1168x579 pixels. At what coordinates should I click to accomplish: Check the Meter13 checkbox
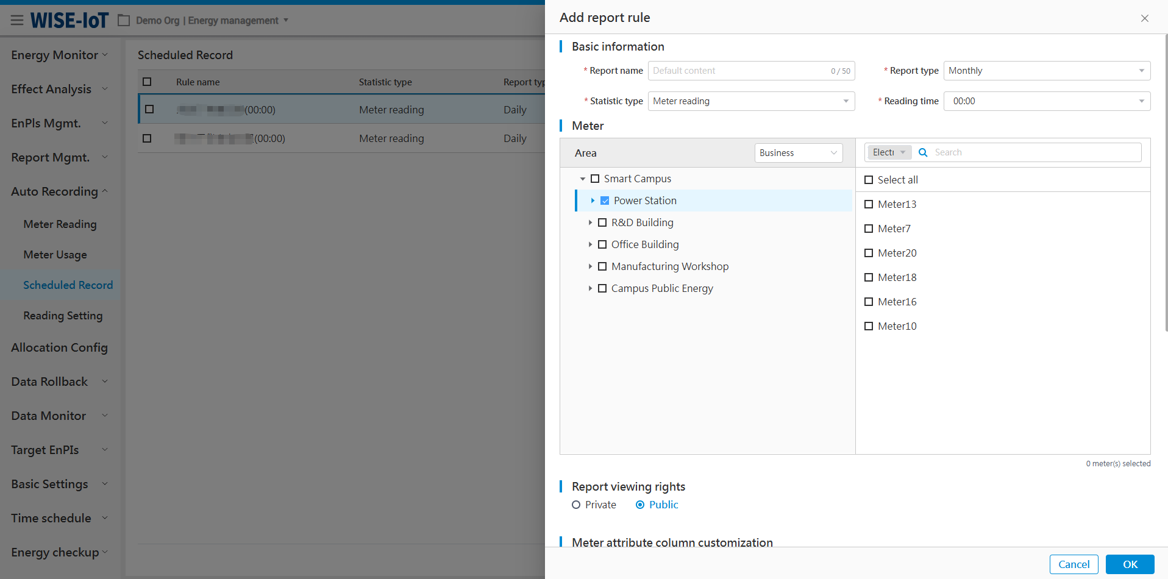(869, 204)
